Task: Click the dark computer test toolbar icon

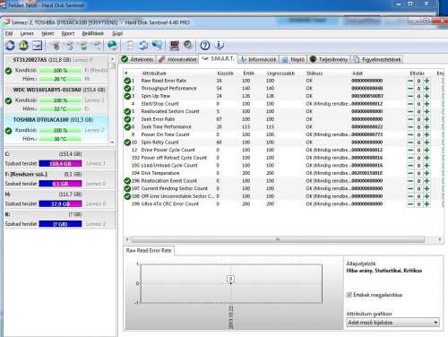Action: click(174, 46)
